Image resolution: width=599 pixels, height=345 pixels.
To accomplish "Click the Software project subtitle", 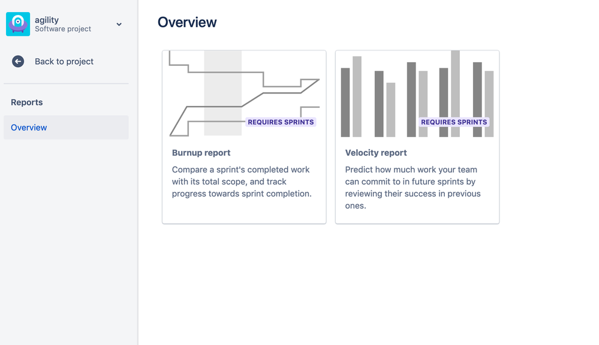I will point(63,29).
